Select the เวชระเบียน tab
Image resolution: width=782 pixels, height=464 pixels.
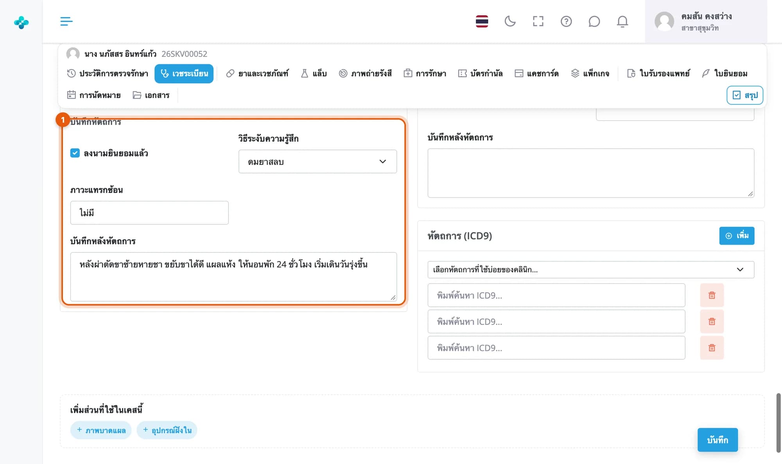[x=184, y=73]
